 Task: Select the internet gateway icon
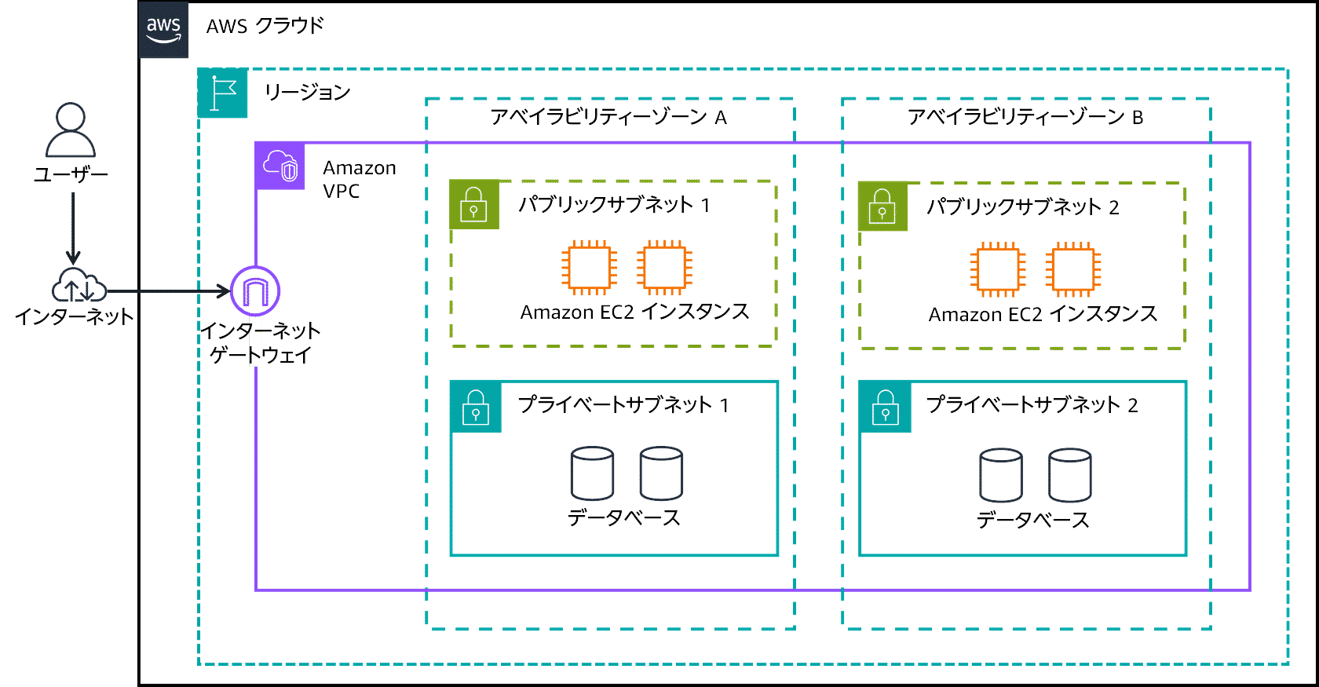point(255,291)
